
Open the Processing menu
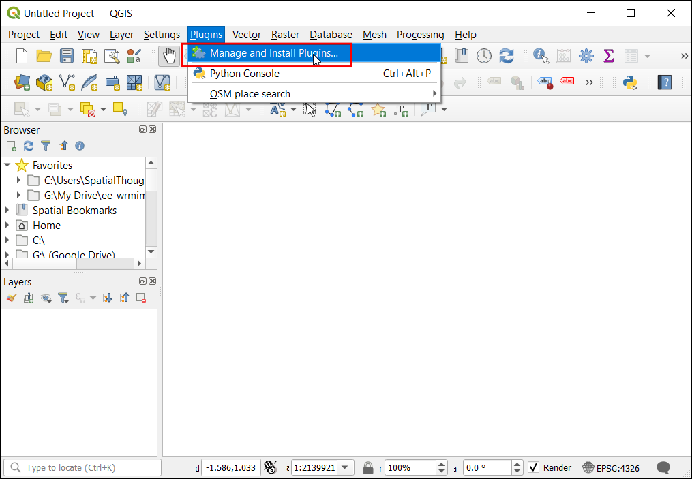420,34
